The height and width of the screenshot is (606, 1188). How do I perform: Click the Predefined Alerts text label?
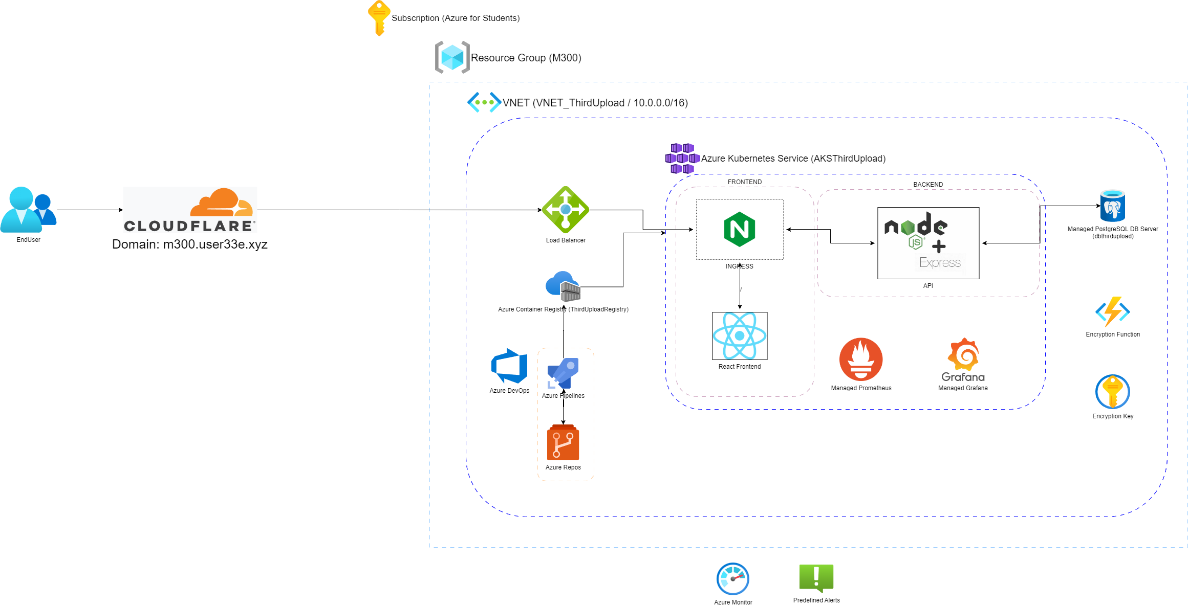tap(816, 600)
